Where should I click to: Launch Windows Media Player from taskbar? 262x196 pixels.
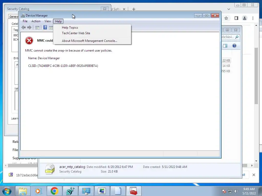tap(38, 191)
